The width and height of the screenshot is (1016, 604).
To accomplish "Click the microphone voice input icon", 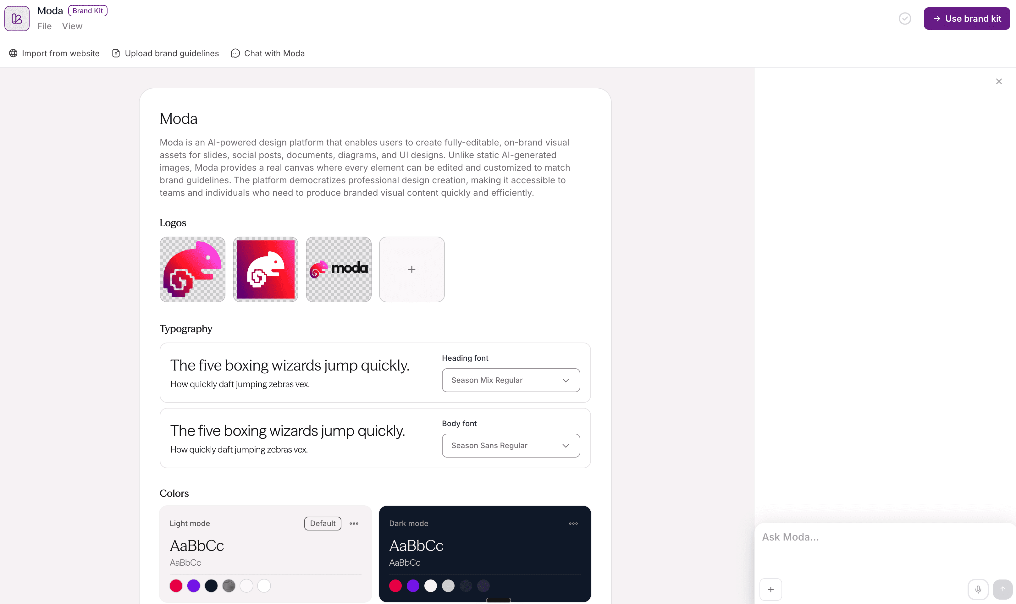I will [978, 589].
